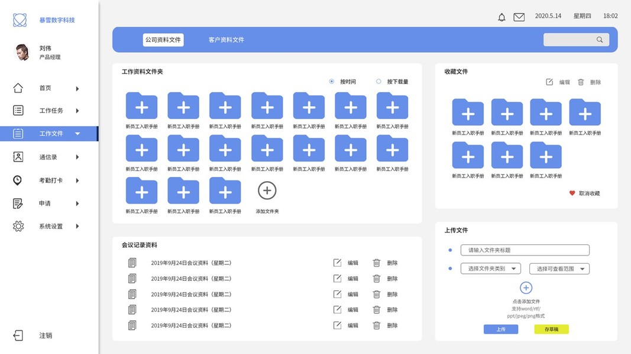Click the 2020.5.14 date text
Image resolution: width=631 pixels, height=354 pixels.
548,16
